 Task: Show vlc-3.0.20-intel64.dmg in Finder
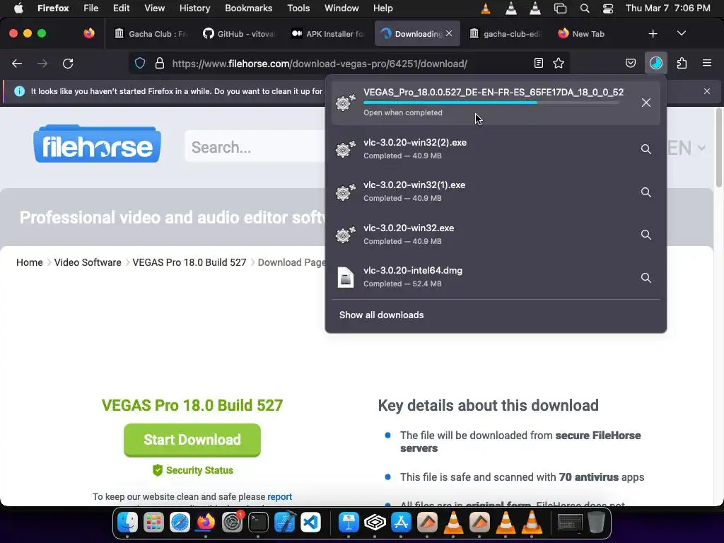(646, 277)
